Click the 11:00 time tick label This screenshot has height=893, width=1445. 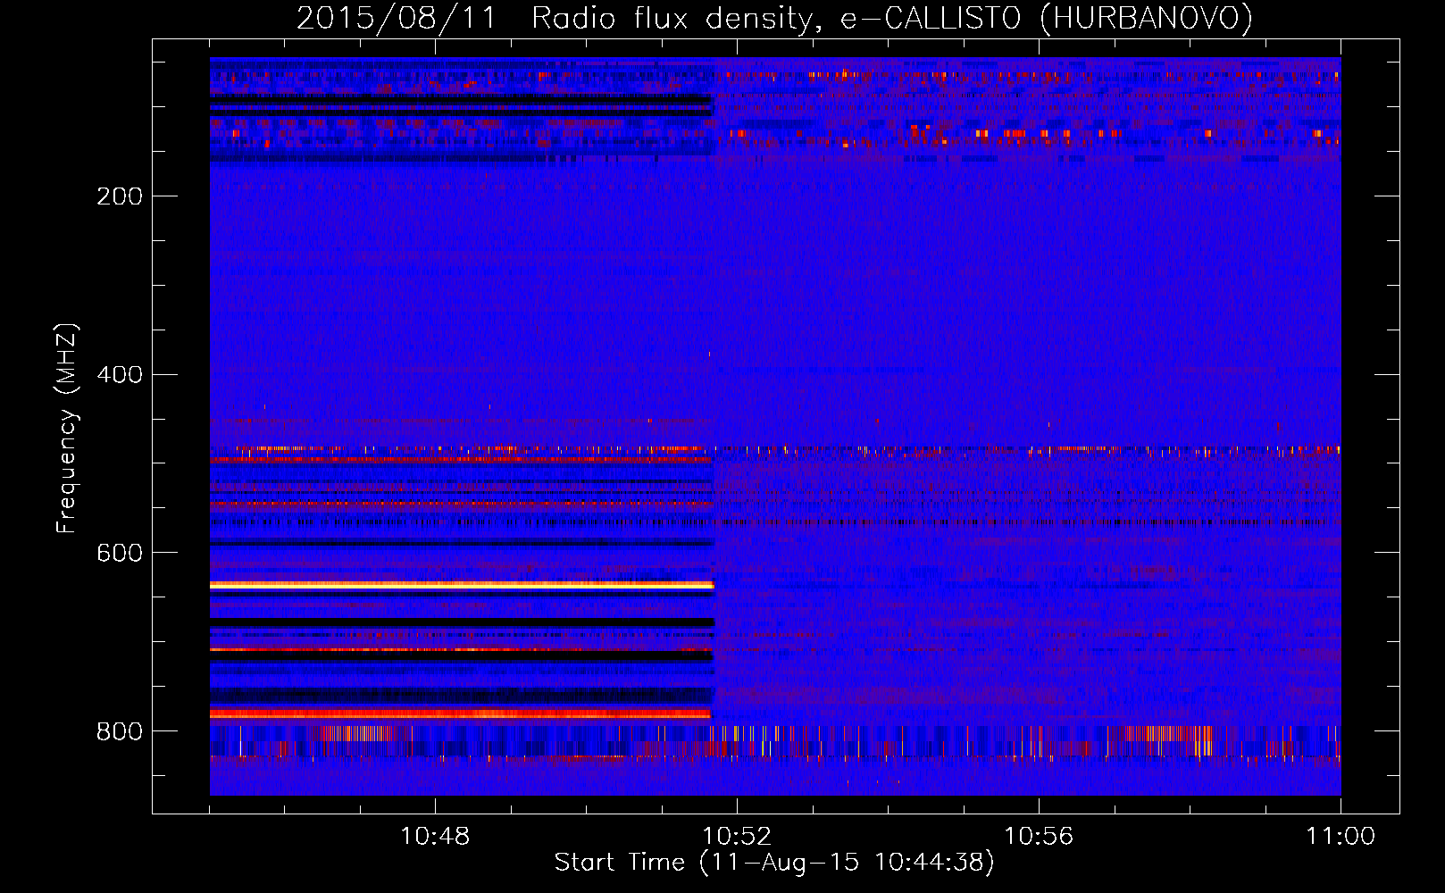pos(1341,836)
